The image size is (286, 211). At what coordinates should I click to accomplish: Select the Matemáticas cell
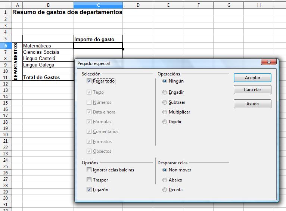tap(48, 46)
